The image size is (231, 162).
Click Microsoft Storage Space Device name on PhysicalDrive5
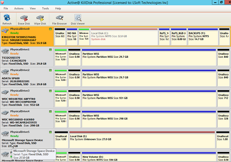pyautogui.click(x=22, y=140)
